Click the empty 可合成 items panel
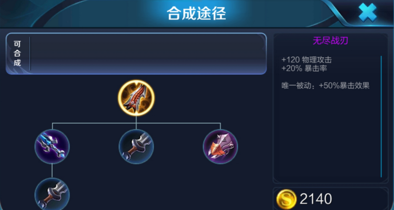 point(148,54)
